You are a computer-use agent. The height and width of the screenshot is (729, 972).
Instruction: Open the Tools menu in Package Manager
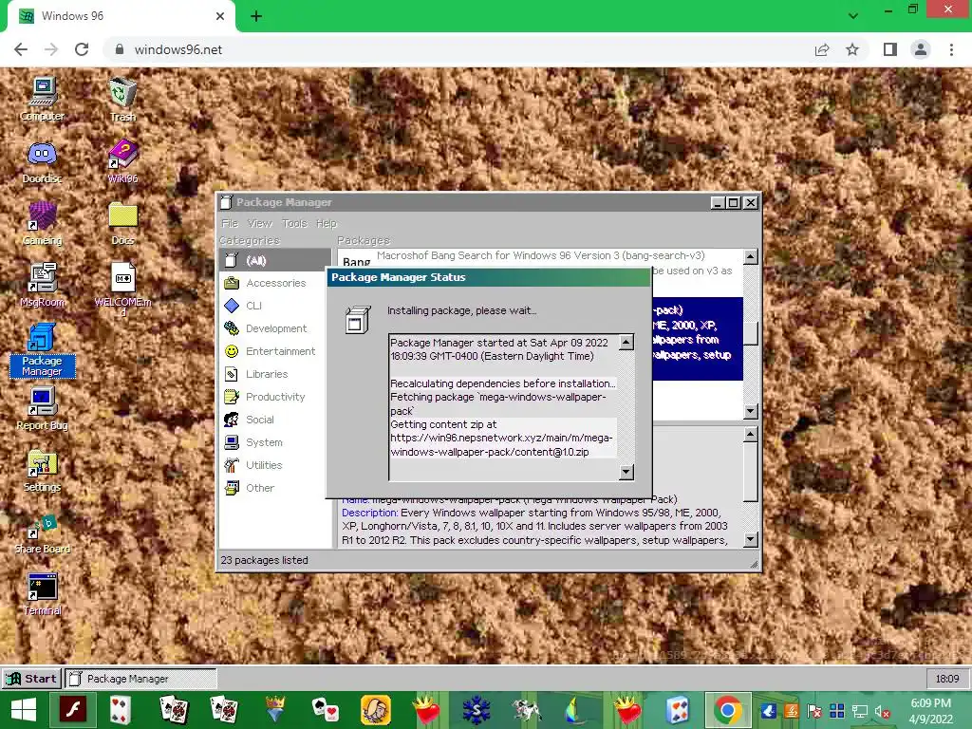coord(294,223)
